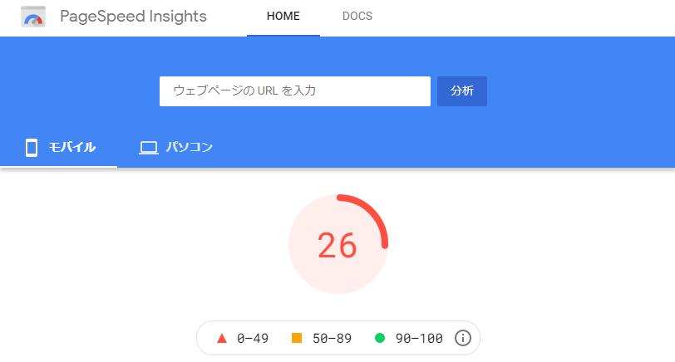Click the 分析 analyze button
The height and width of the screenshot is (362, 675).
tap(462, 91)
